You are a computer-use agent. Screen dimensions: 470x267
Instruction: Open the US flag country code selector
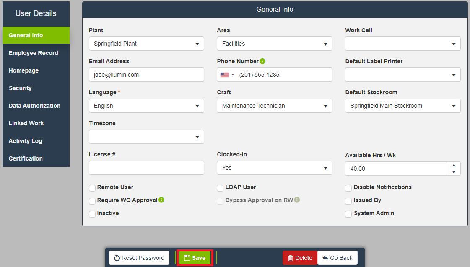227,75
